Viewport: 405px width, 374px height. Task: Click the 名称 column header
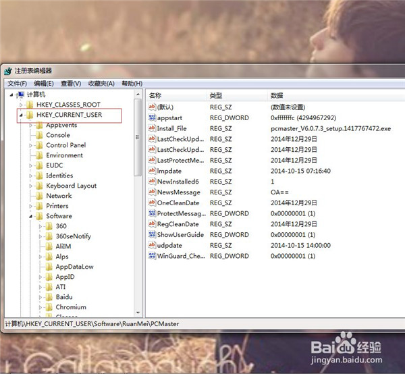click(x=156, y=96)
